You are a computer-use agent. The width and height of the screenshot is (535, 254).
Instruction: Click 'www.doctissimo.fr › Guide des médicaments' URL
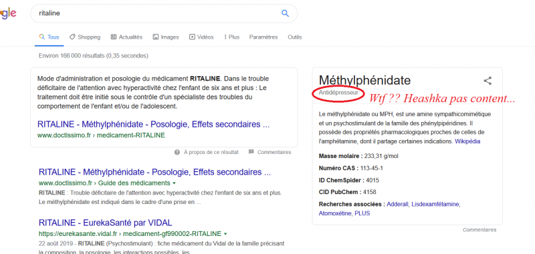point(104,183)
